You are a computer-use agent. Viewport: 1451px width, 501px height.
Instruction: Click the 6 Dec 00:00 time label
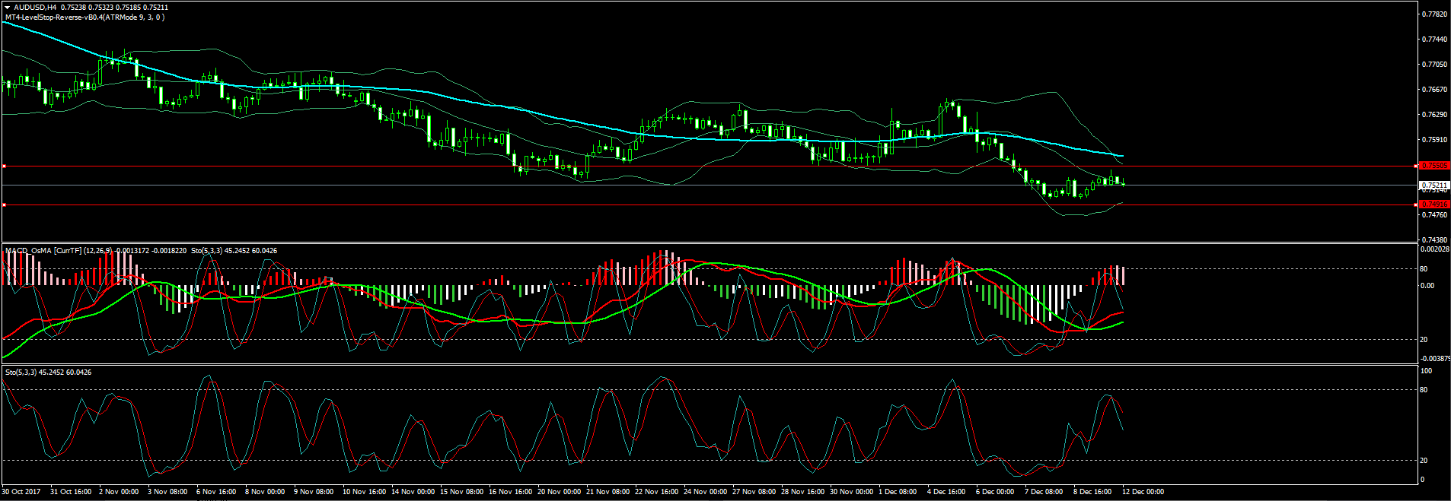(x=996, y=492)
